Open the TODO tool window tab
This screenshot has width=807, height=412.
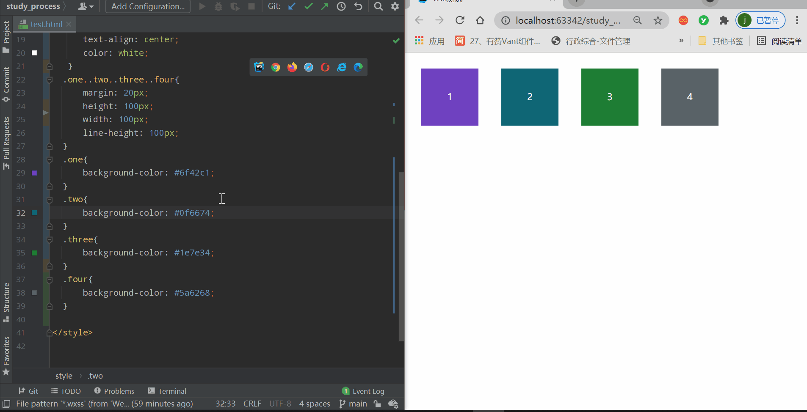click(x=66, y=391)
